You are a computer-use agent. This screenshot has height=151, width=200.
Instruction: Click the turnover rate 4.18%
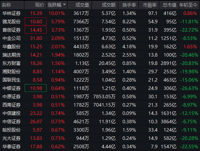pos(129,47)
